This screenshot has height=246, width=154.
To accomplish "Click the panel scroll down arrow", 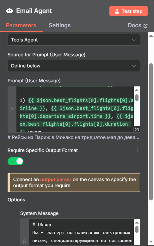I will click(x=151, y=242).
